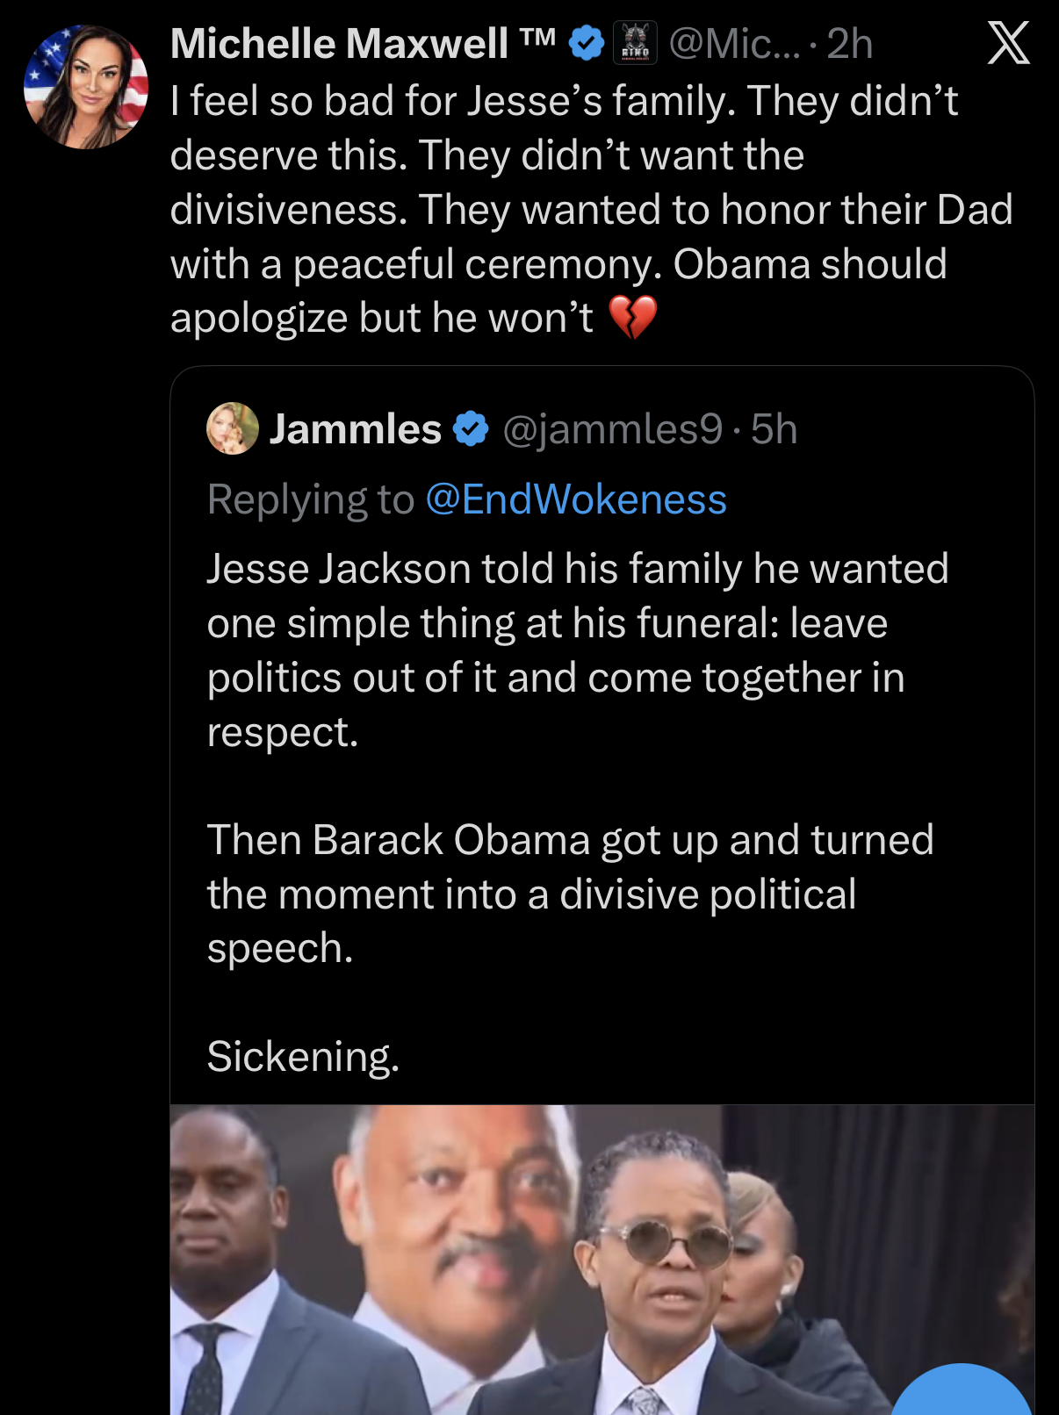Open Jammles' small profile avatar
This screenshot has height=1415, width=1059.
coord(232,428)
